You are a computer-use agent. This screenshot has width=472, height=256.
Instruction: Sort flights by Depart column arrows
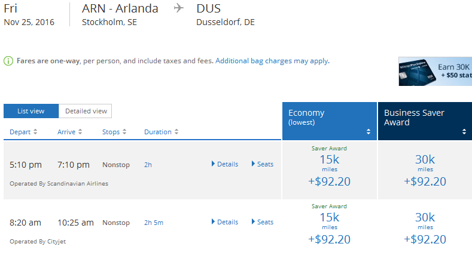click(x=35, y=132)
